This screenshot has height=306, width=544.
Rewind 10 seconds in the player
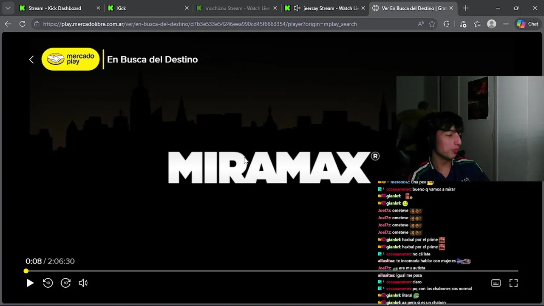click(48, 283)
